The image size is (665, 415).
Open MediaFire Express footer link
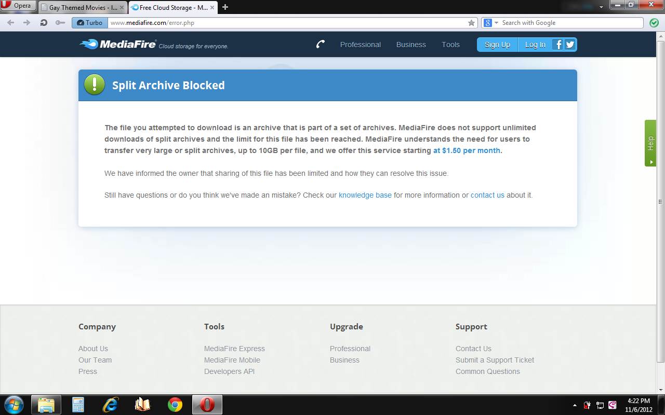[234, 349]
